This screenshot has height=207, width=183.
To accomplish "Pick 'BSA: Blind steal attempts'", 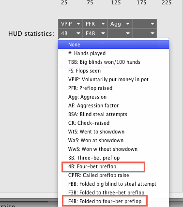I will pyautogui.click(x=113, y=114).
